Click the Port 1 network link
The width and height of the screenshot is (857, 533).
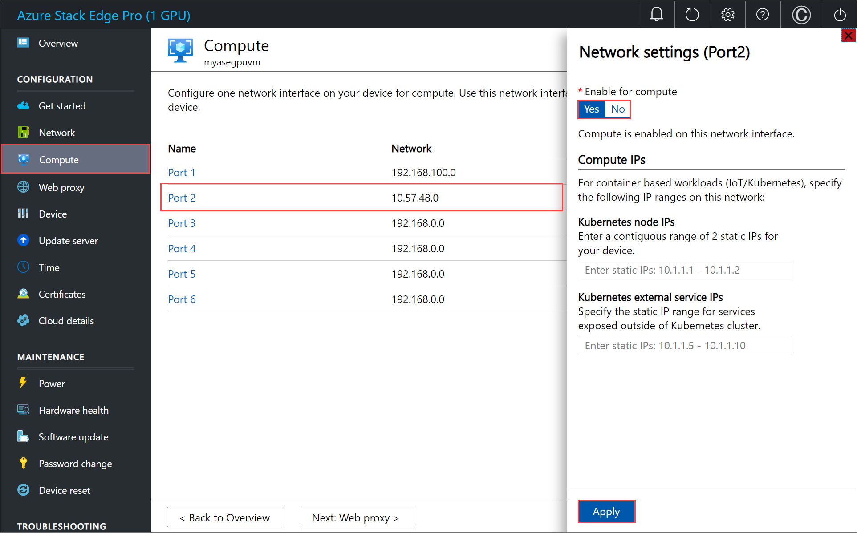pos(181,173)
